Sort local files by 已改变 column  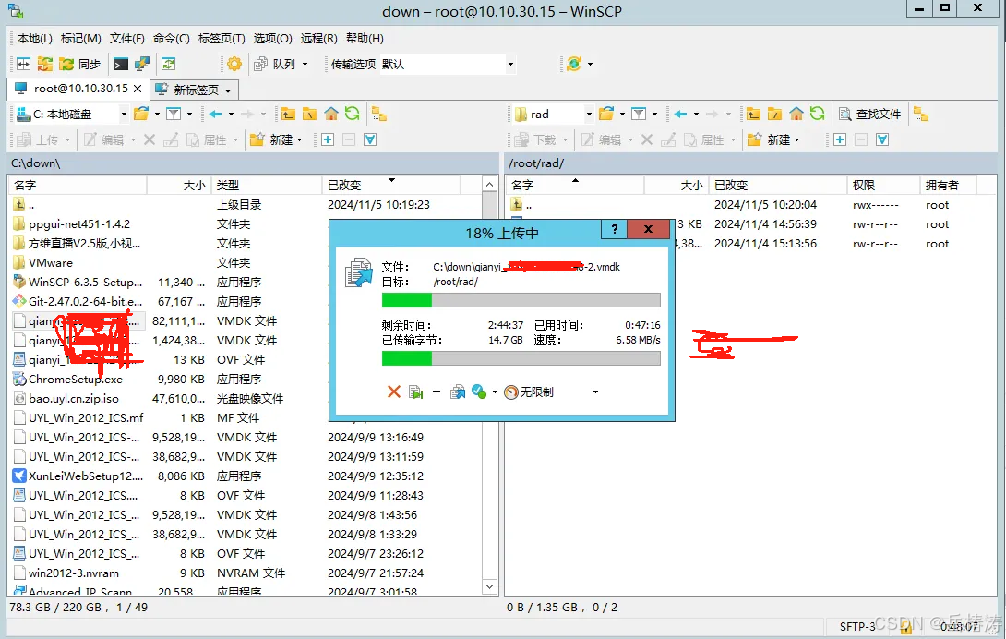(x=390, y=185)
